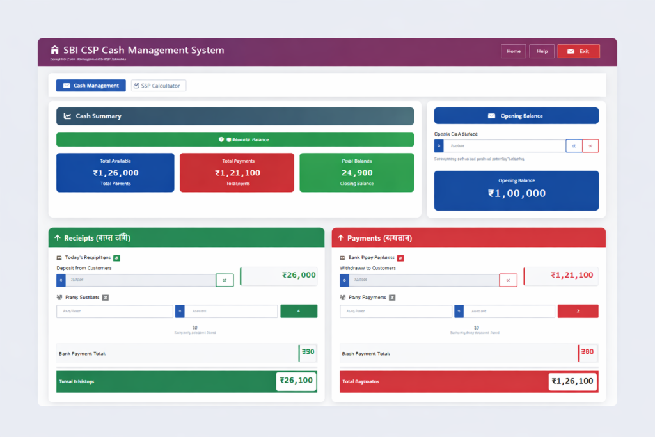This screenshot has height=437, width=655.
Task: Click the Help button
Action: pyautogui.click(x=541, y=51)
